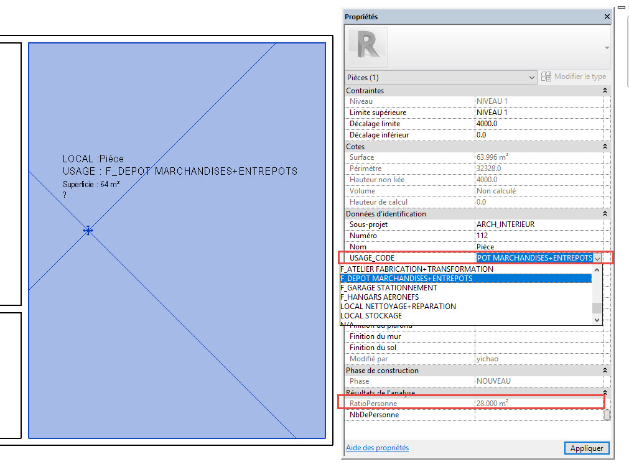
Task: Click the RatioPersonne value 28.000 m²
Action: point(539,404)
